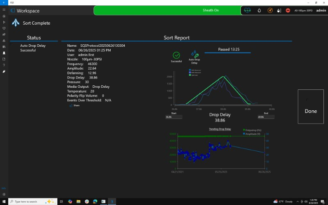This screenshot has width=328, height=205.
Task: Click the protocol name SQSProtocol20250626130304
Action: 102,46
